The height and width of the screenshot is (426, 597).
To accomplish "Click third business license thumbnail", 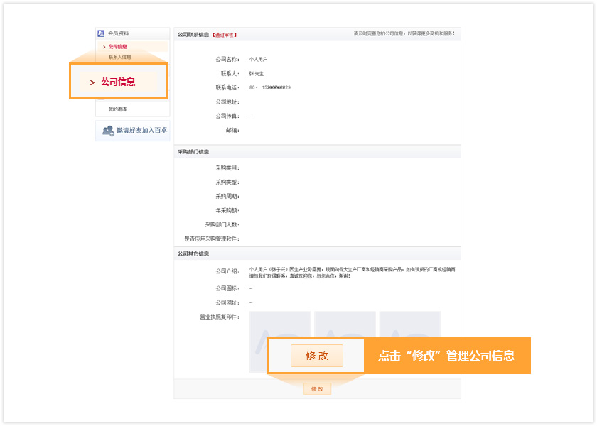I will [409, 324].
